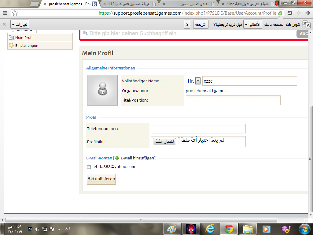Click the E-Mail hinzufügen link
Screen dimensions: 313x235
[138, 158]
